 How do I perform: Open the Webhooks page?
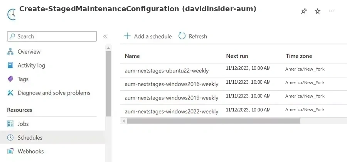tap(30, 151)
